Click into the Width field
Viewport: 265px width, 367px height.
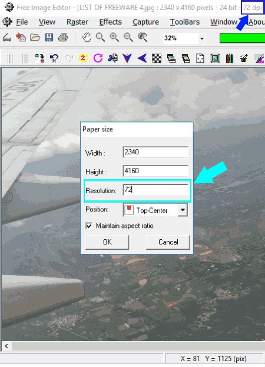tap(155, 152)
